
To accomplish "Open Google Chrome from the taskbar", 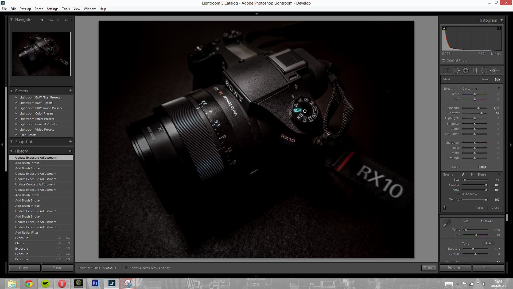I will [x=29, y=283].
